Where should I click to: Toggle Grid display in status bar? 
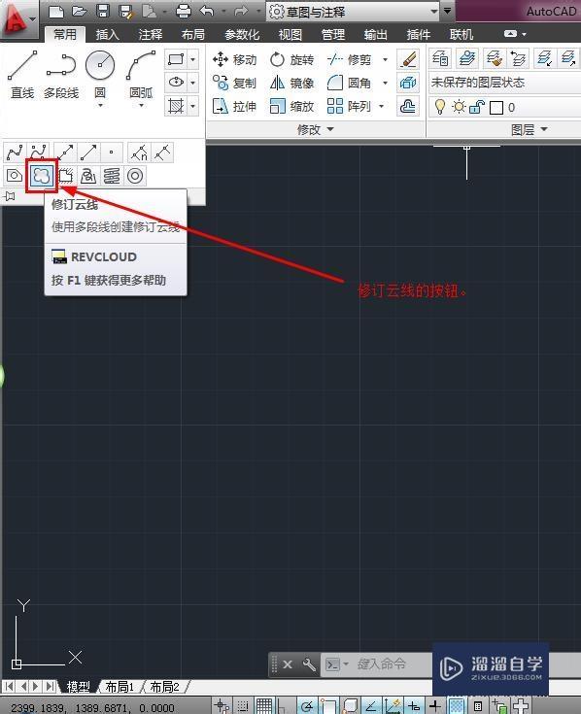(x=264, y=706)
